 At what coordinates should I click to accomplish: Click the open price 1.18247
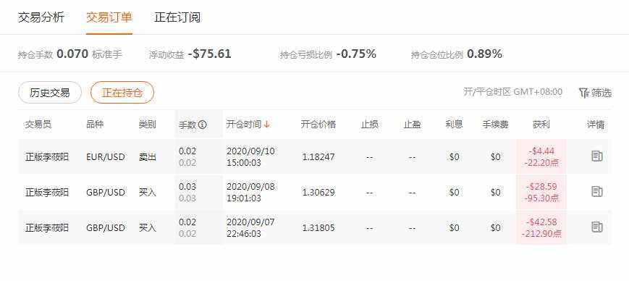click(318, 156)
